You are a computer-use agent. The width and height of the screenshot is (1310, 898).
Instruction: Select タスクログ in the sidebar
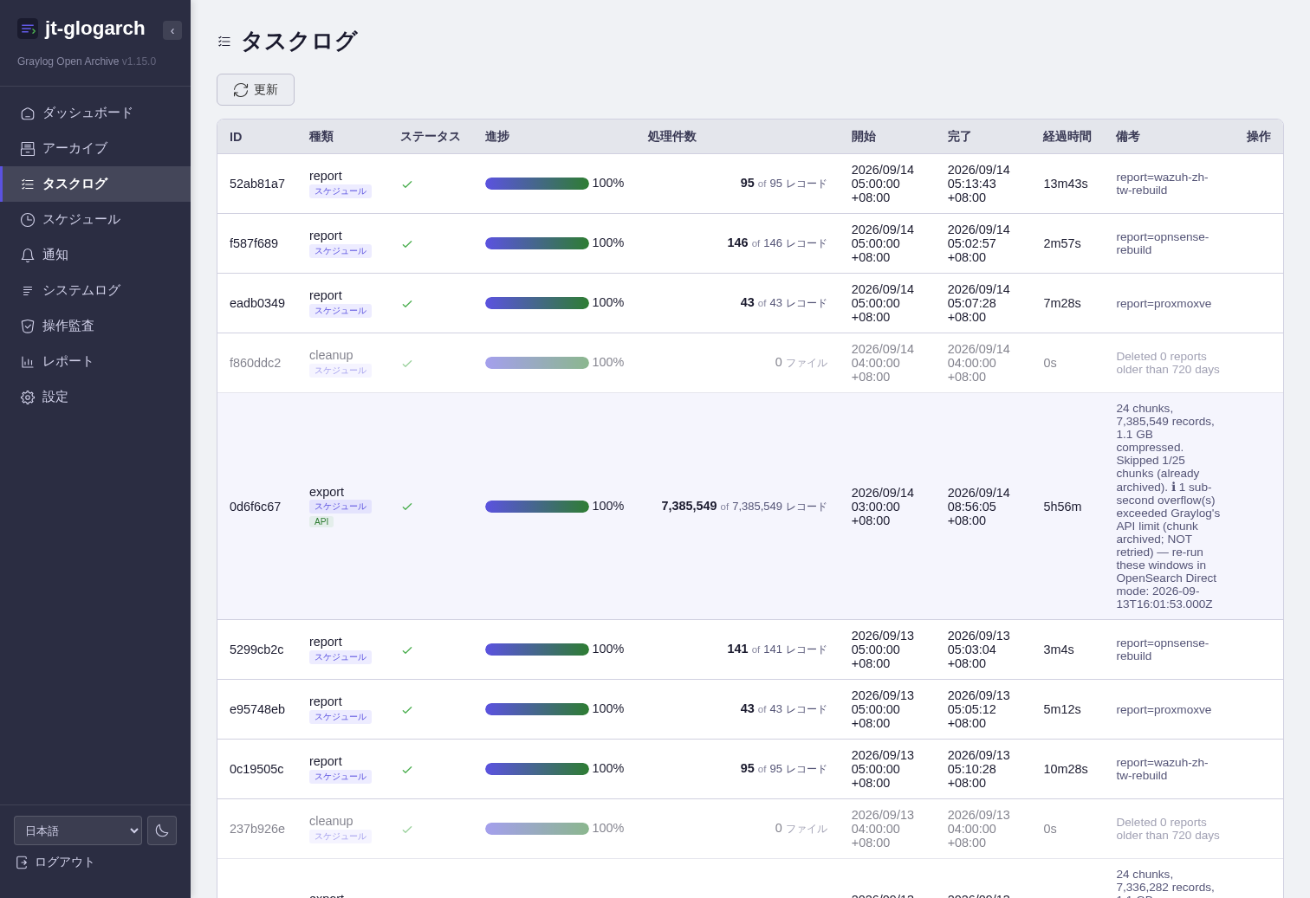pos(95,184)
